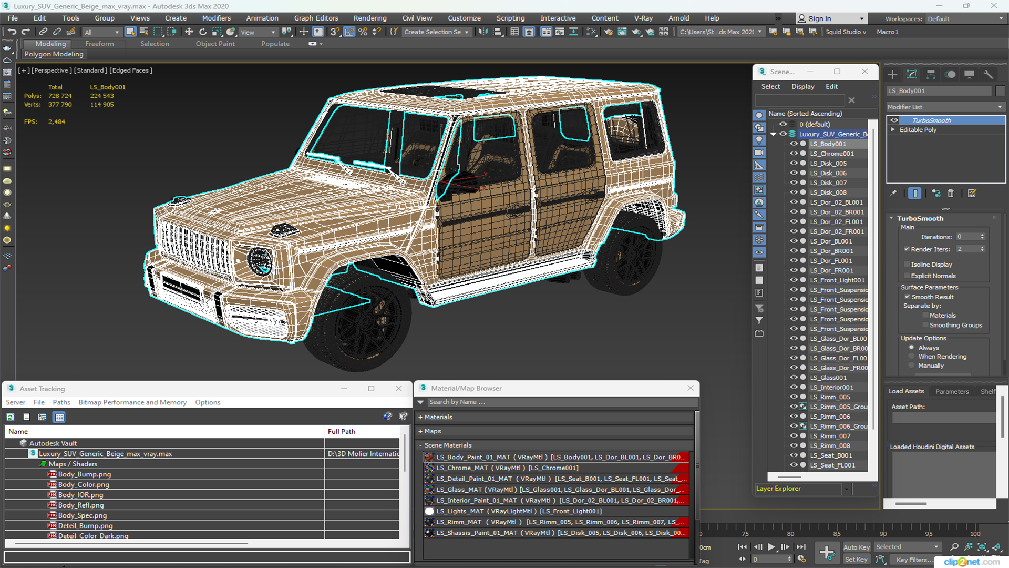This screenshot has width=1009, height=568.
Task: Open the Create panel plus icon
Action: [892, 75]
